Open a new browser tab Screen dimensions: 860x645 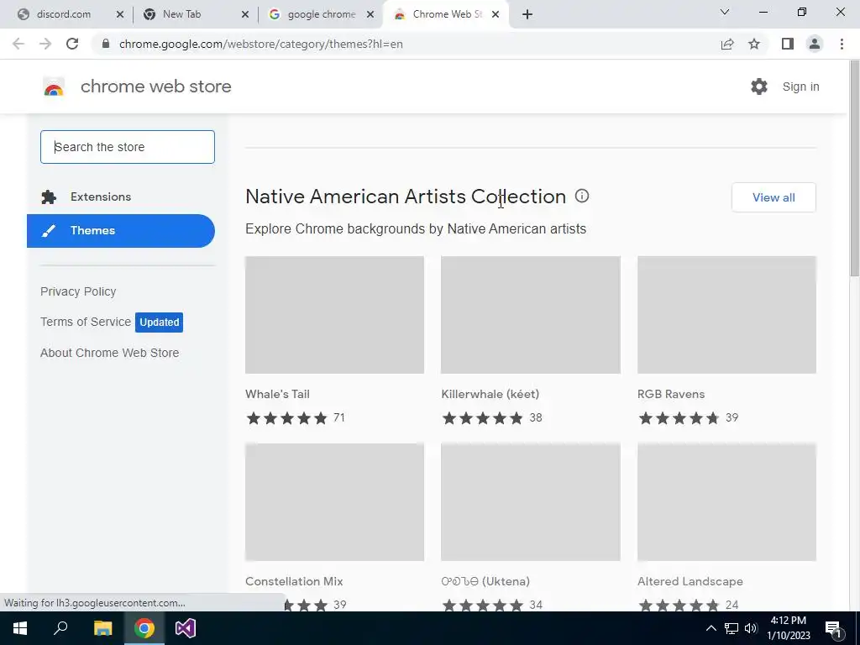pyautogui.click(x=527, y=14)
